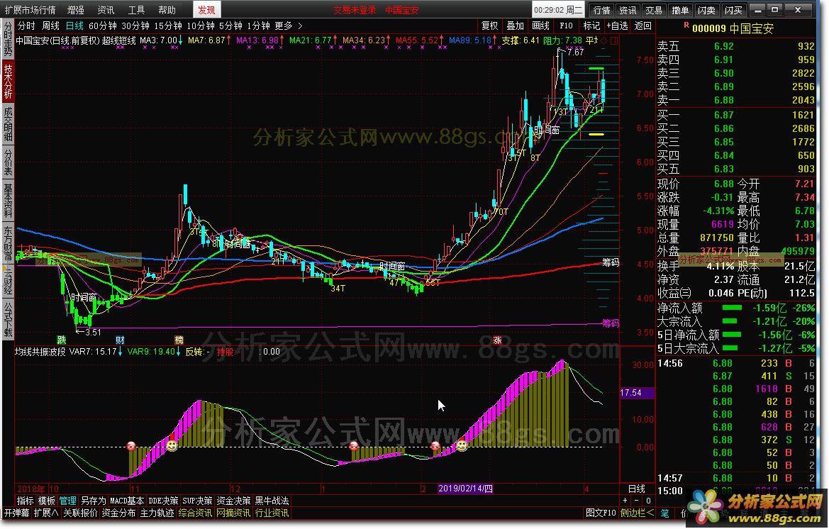Click the 模板 template button

[47, 501]
